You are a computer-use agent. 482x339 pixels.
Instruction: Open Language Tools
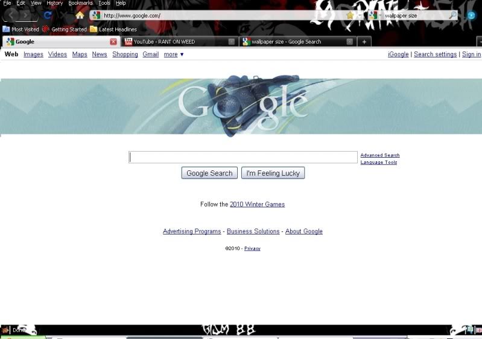pos(379,163)
